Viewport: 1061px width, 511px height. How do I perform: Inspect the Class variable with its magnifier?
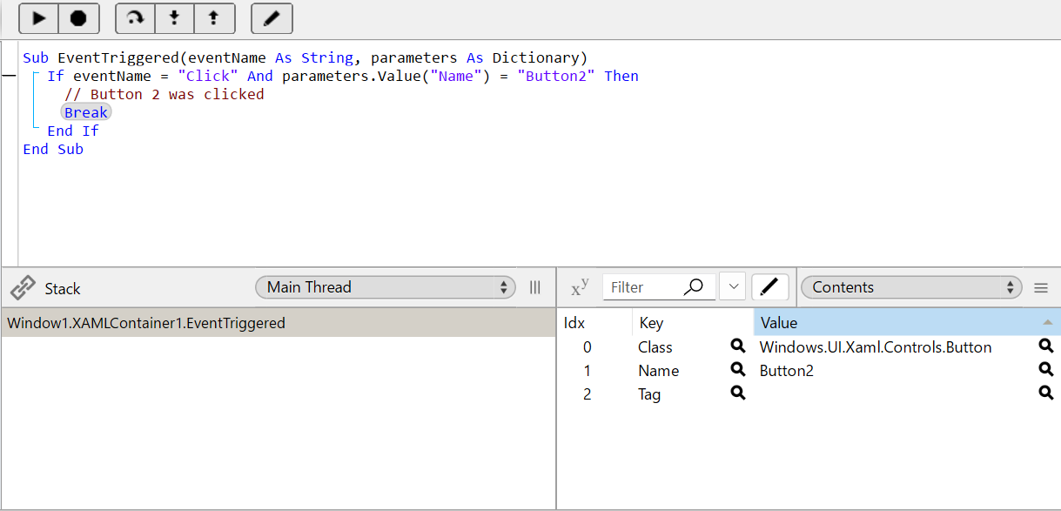(x=737, y=346)
